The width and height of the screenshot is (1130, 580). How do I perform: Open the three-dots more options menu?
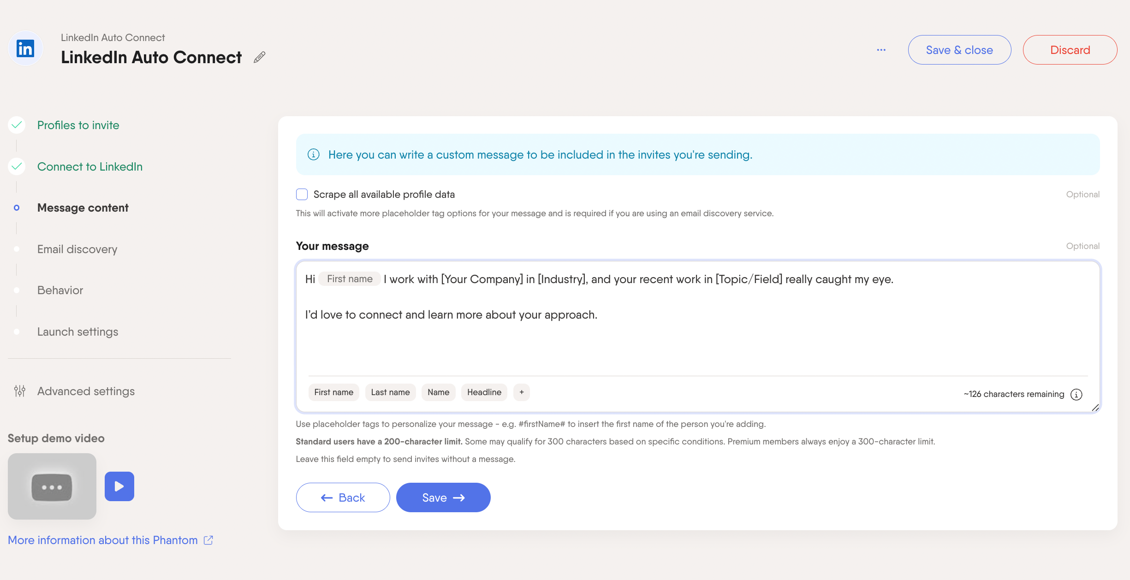tap(881, 50)
